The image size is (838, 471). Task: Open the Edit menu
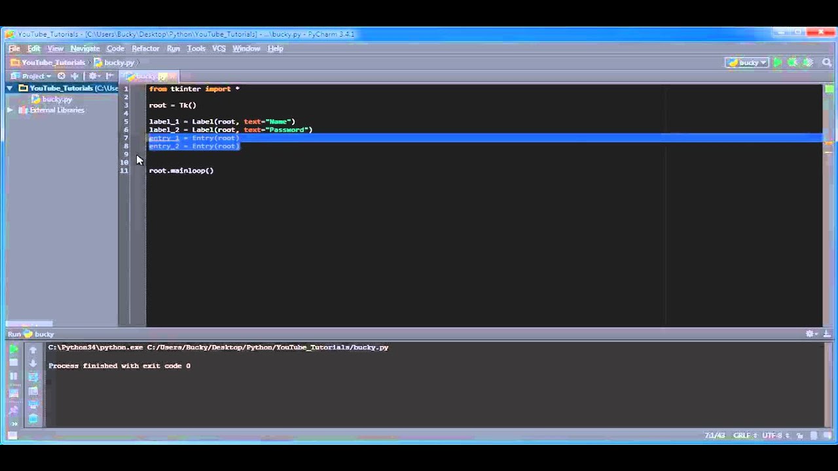coord(33,48)
